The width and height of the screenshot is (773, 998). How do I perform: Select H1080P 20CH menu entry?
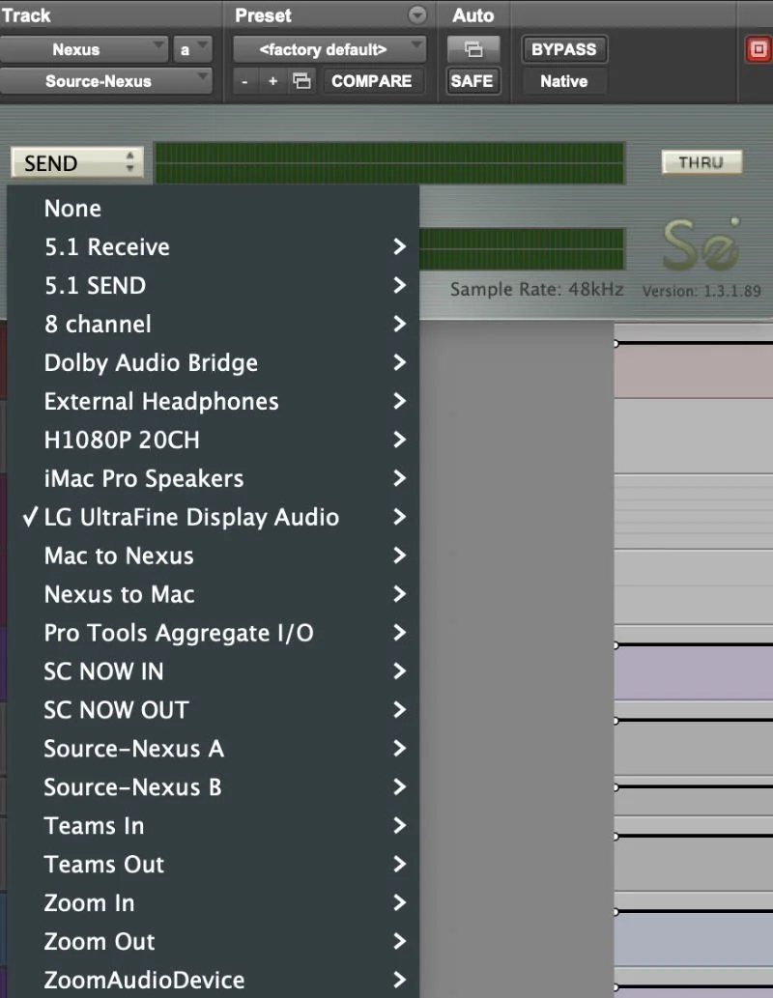pyautogui.click(x=214, y=440)
